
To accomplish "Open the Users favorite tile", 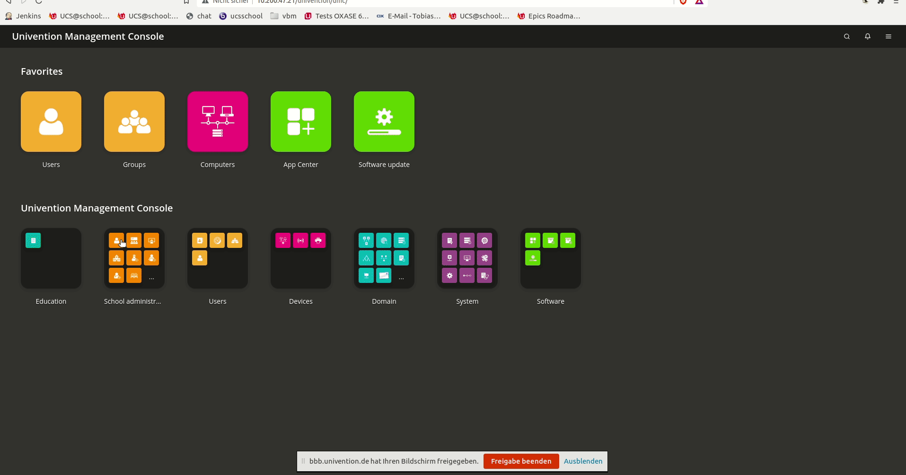I will pos(51,122).
